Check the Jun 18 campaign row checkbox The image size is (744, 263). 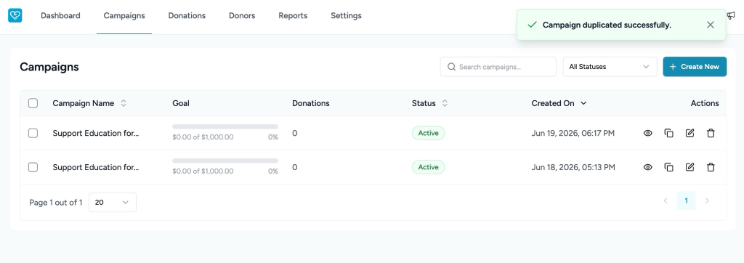pos(33,167)
